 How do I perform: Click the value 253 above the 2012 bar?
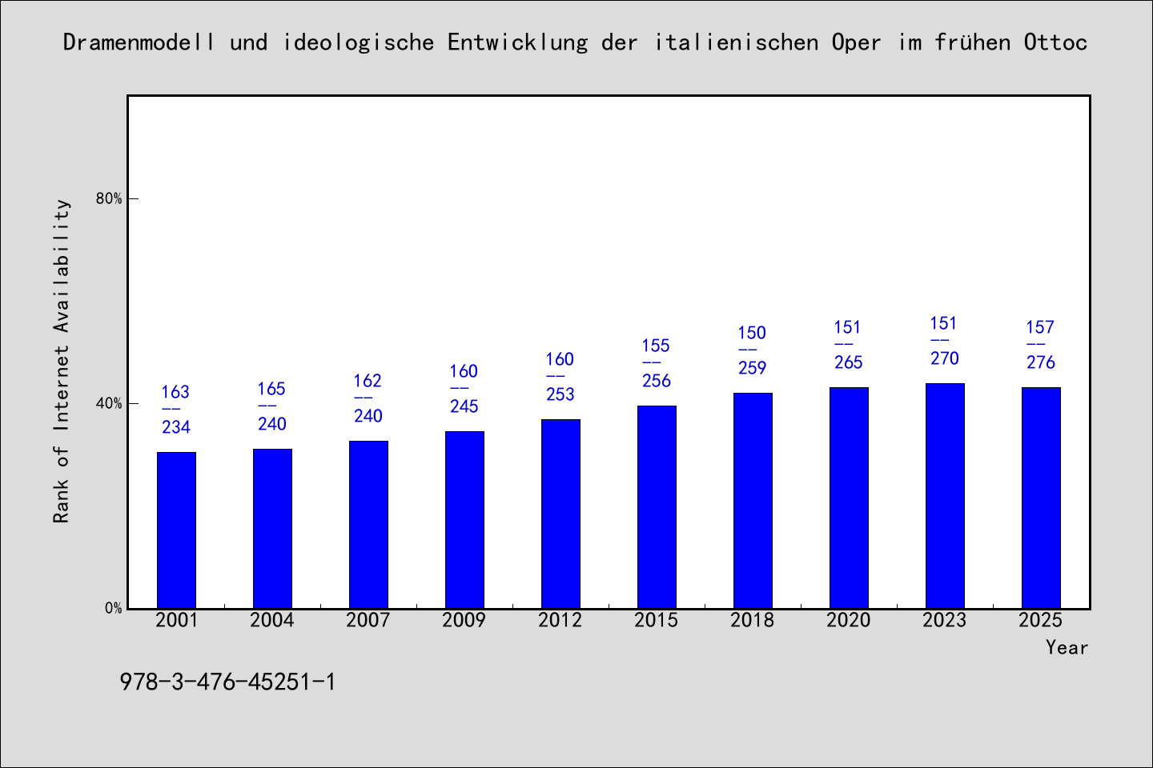560,394
